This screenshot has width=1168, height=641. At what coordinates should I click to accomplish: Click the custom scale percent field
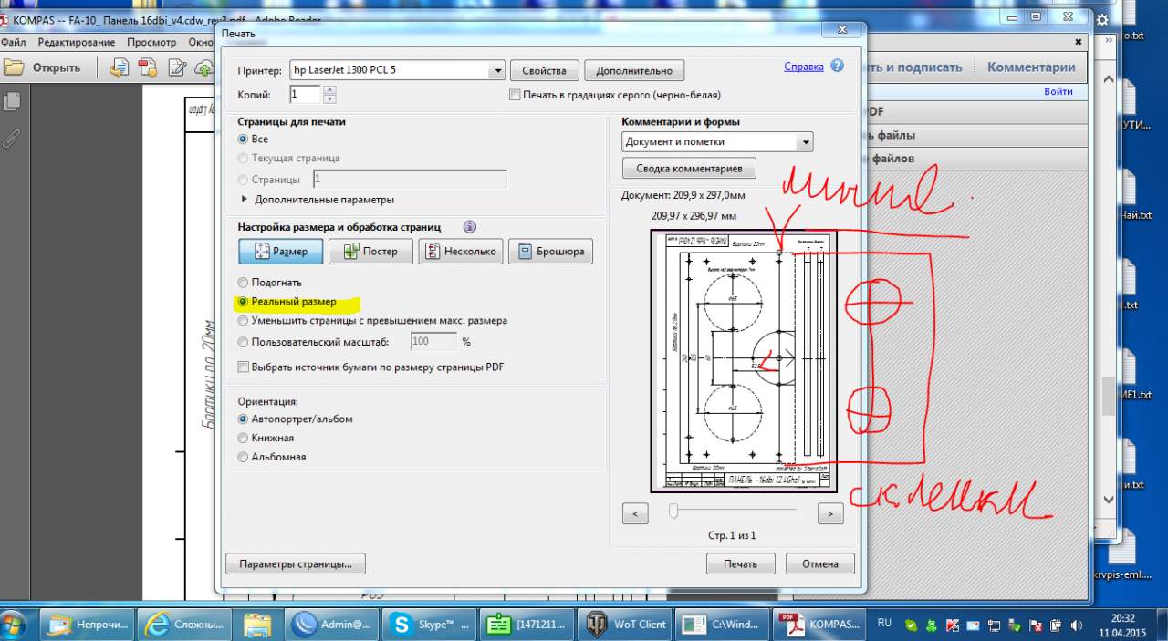click(433, 342)
